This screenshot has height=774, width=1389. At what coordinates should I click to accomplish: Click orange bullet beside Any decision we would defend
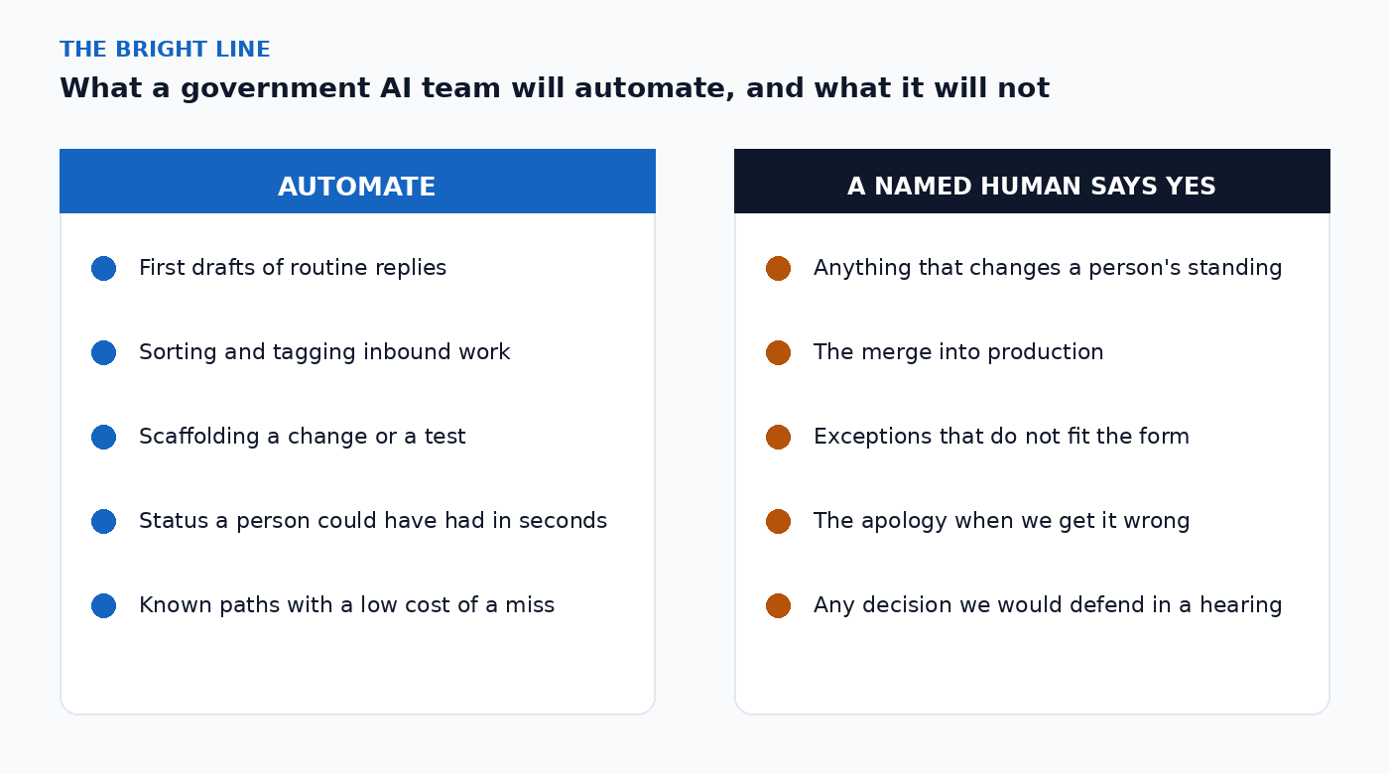778,605
